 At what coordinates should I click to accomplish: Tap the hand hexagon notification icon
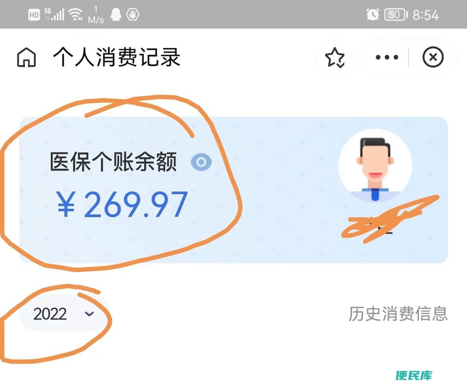tap(133, 14)
